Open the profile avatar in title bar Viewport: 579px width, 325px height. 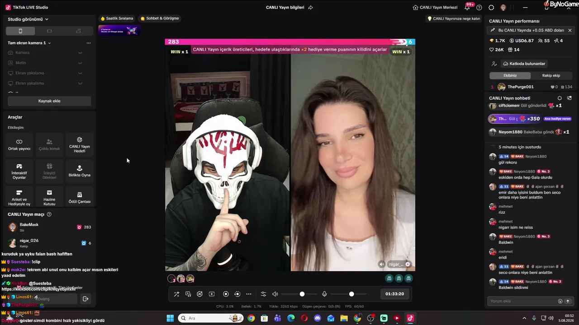(x=503, y=7)
